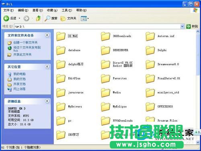Select the pc folder icon
Image resolution: width=201 pixels, height=151 pixels.
point(61,121)
